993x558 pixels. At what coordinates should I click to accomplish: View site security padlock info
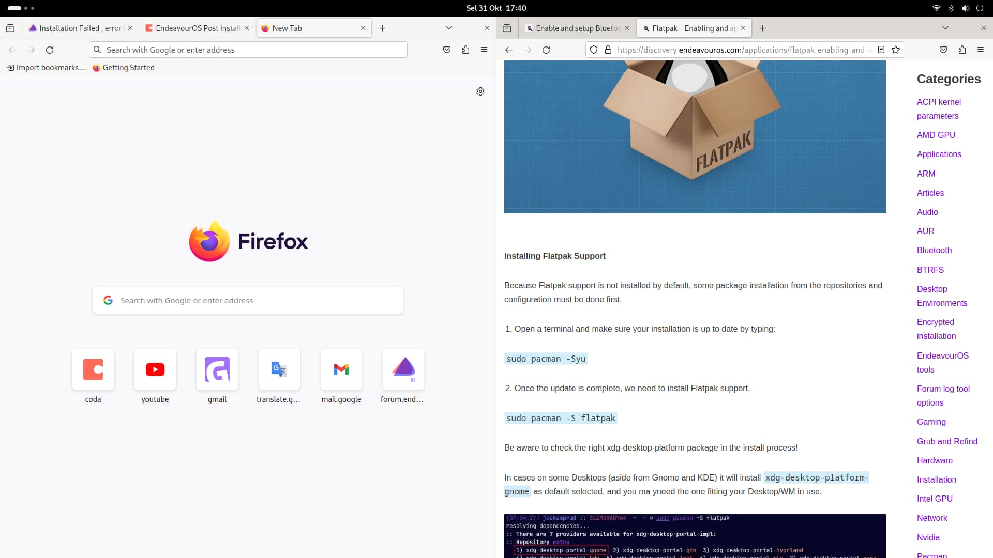pyautogui.click(x=608, y=50)
